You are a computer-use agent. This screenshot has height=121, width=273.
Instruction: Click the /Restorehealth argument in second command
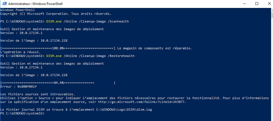pos(122,56)
